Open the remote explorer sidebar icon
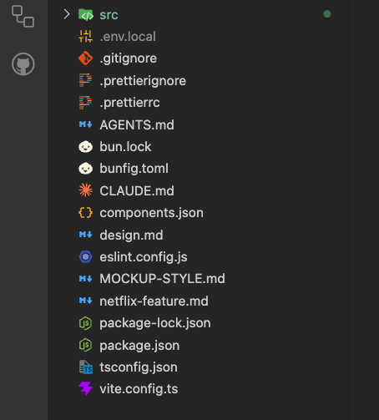This screenshot has width=379, height=420. 23,16
